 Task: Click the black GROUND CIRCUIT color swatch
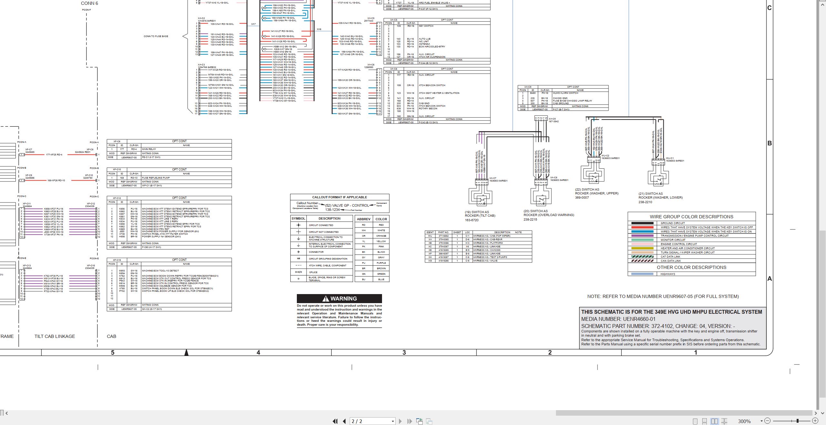tap(642, 223)
